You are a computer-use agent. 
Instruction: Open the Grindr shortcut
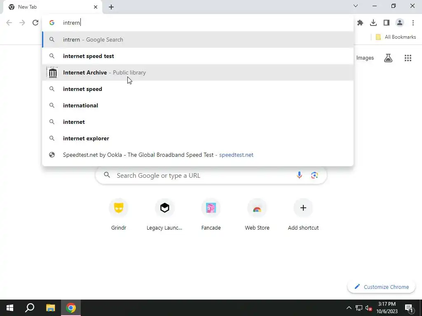[x=119, y=215]
